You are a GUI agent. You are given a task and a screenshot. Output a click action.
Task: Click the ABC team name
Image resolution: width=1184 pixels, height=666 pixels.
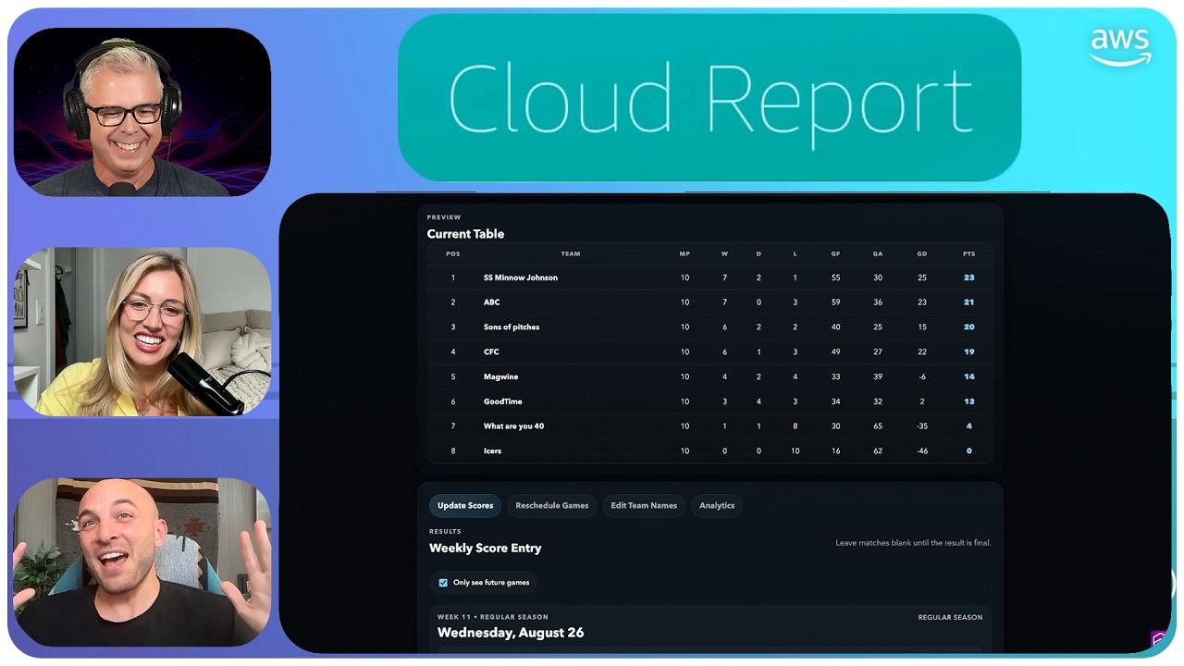[x=491, y=302]
